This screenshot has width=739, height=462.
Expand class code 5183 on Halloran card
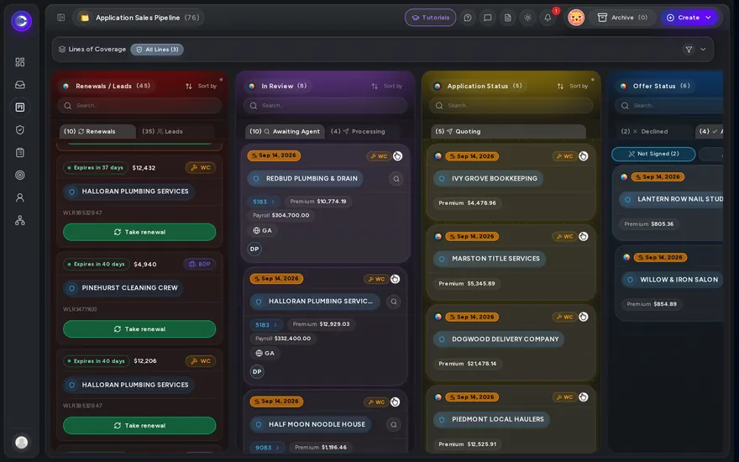click(266, 325)
